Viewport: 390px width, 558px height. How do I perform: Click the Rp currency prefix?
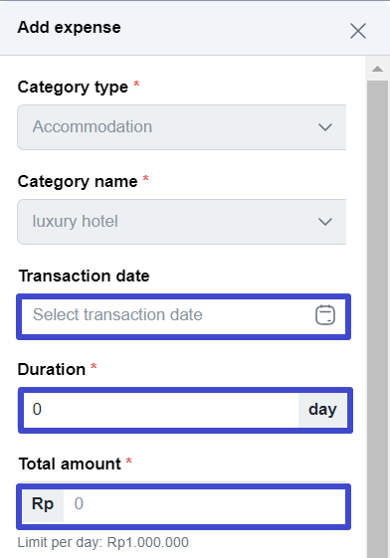pos(43,505)
